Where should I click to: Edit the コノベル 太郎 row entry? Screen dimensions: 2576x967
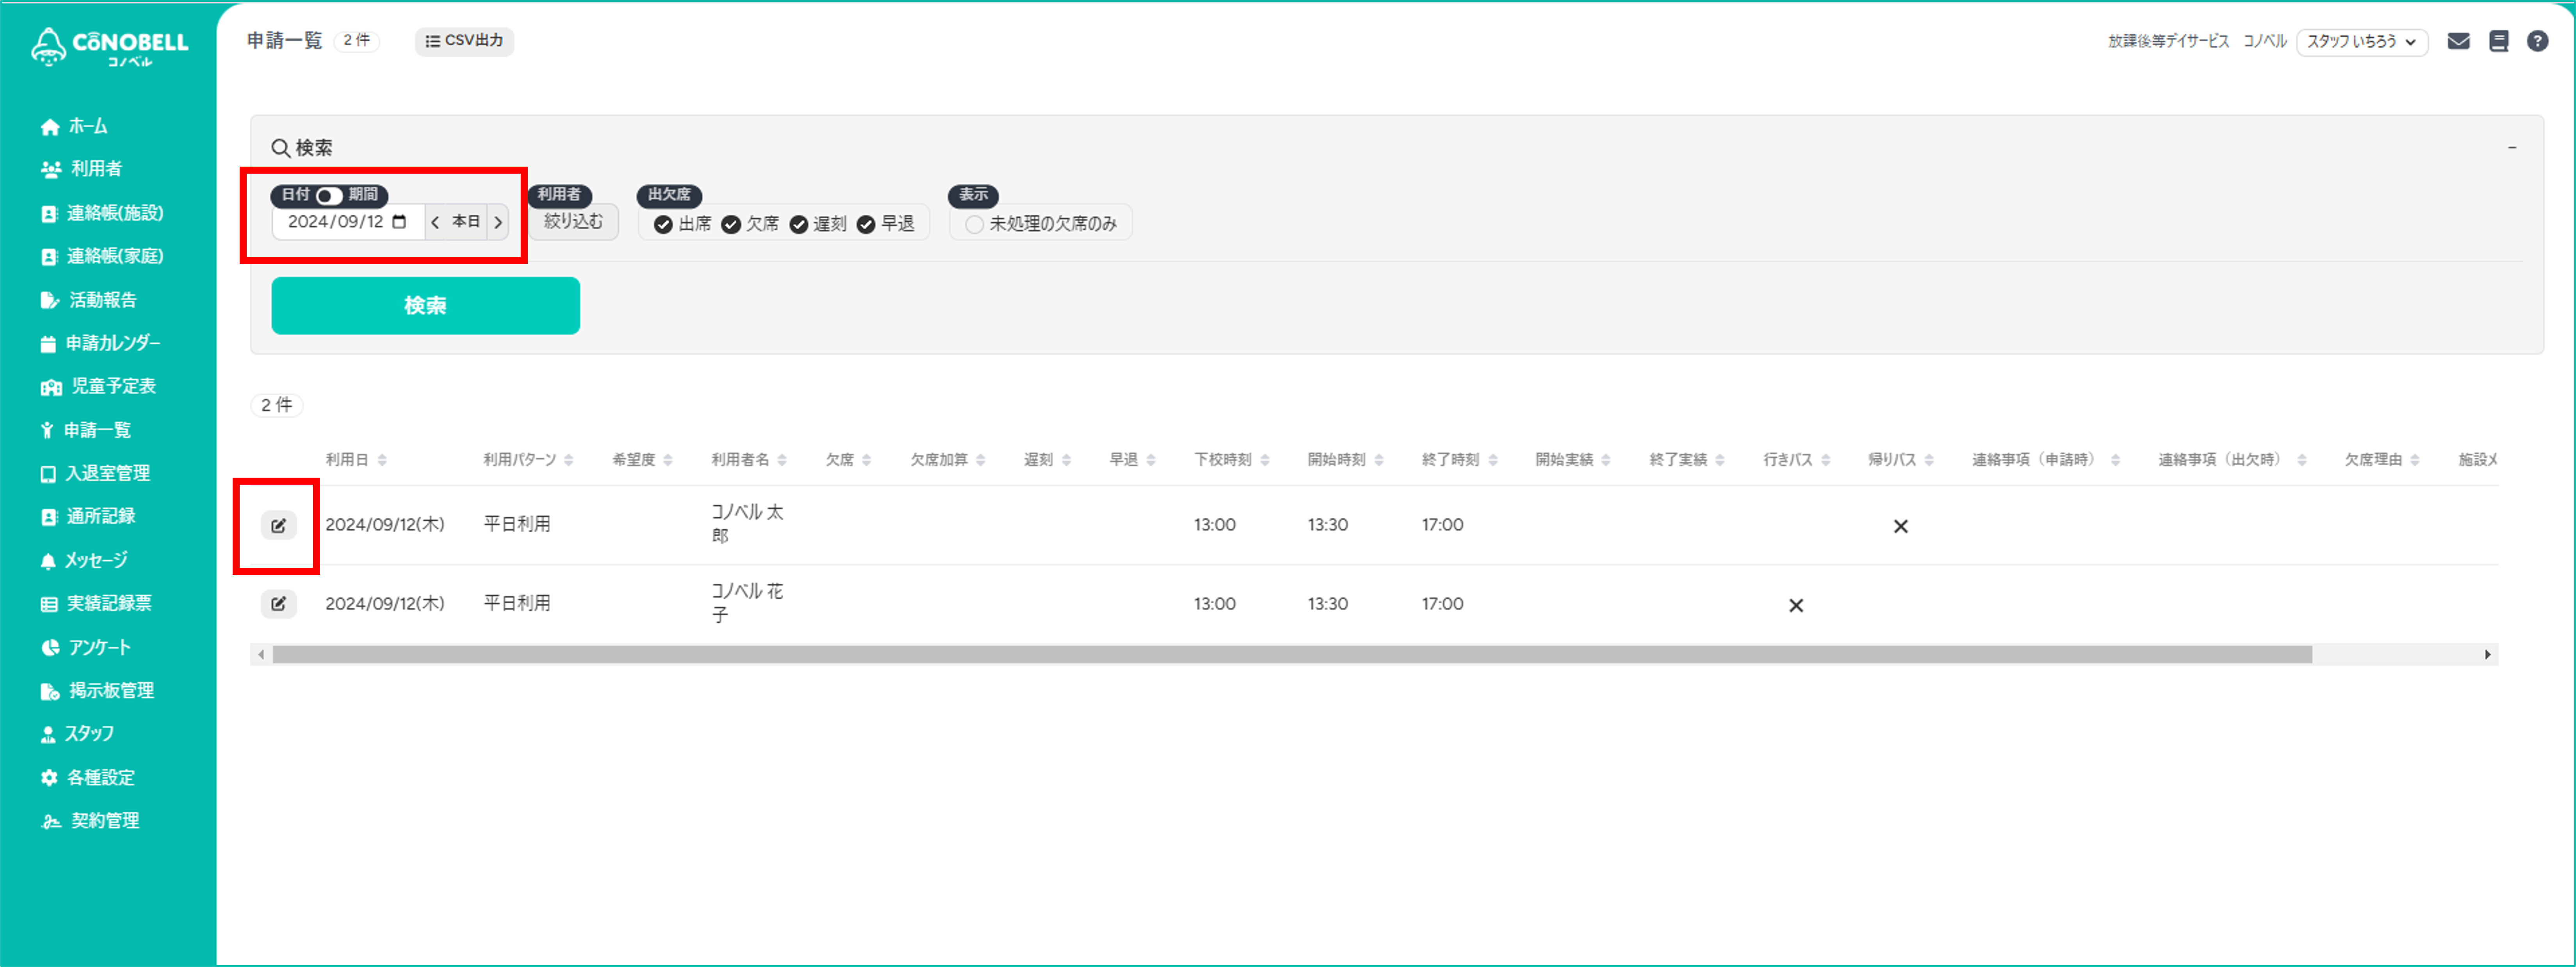click(x=279, y=525)
